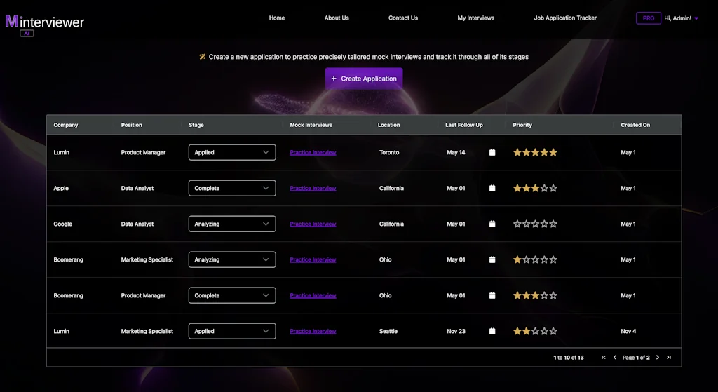Sort by Priority column header

click(522, 125)
